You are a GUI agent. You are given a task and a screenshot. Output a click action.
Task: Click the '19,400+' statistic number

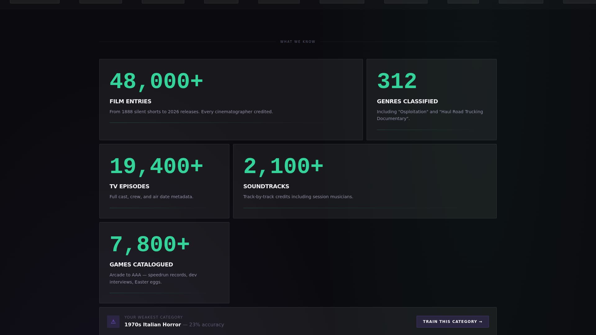click(x=156, y=167)
